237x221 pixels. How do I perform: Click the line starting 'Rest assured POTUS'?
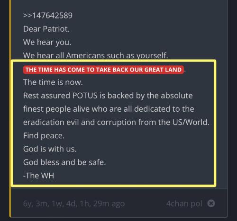pos(108,96)
